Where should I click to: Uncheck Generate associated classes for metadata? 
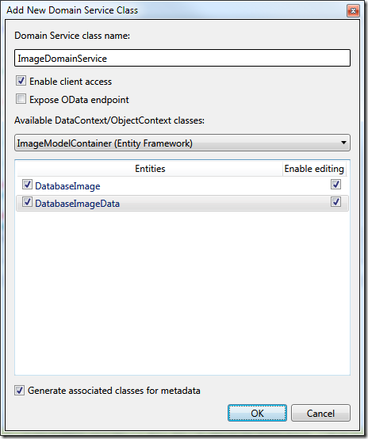coord(20,391)
